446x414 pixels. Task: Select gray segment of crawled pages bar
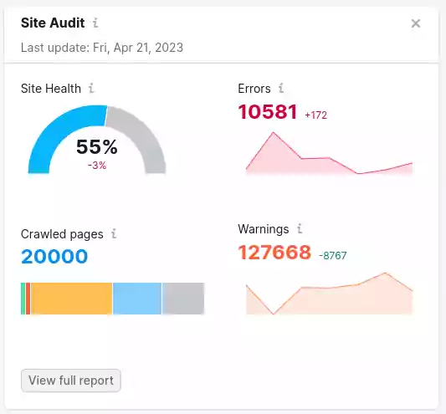183,299
